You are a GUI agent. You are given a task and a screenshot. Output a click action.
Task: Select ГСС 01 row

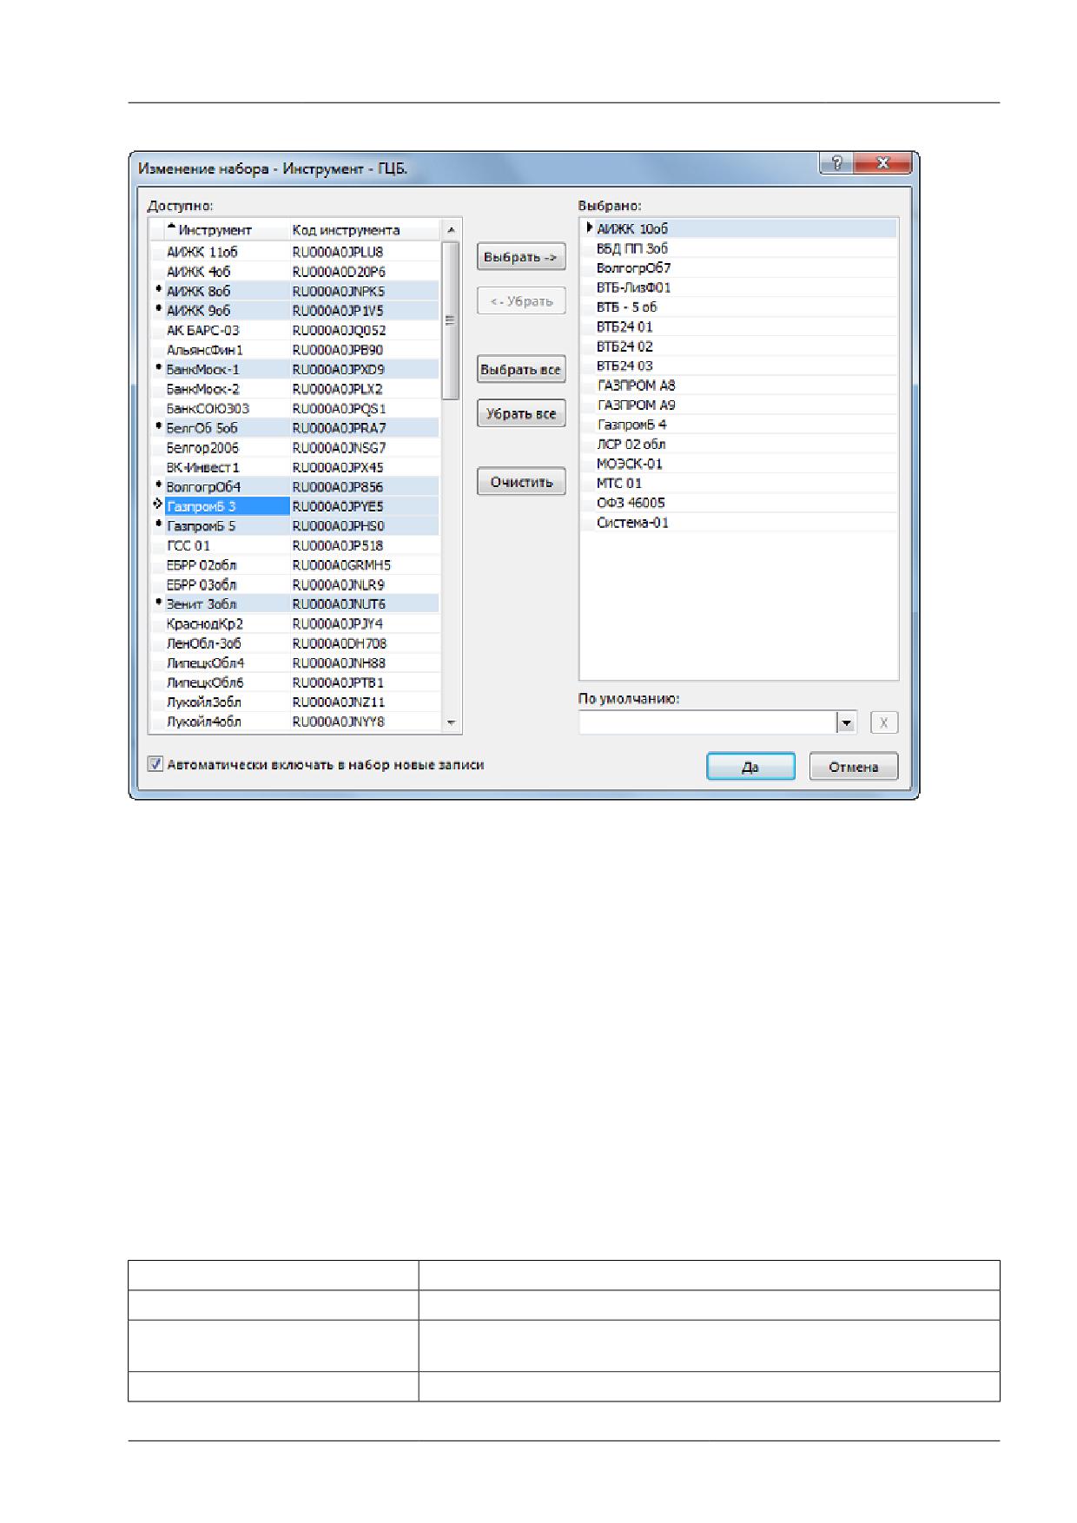(294, 545)
